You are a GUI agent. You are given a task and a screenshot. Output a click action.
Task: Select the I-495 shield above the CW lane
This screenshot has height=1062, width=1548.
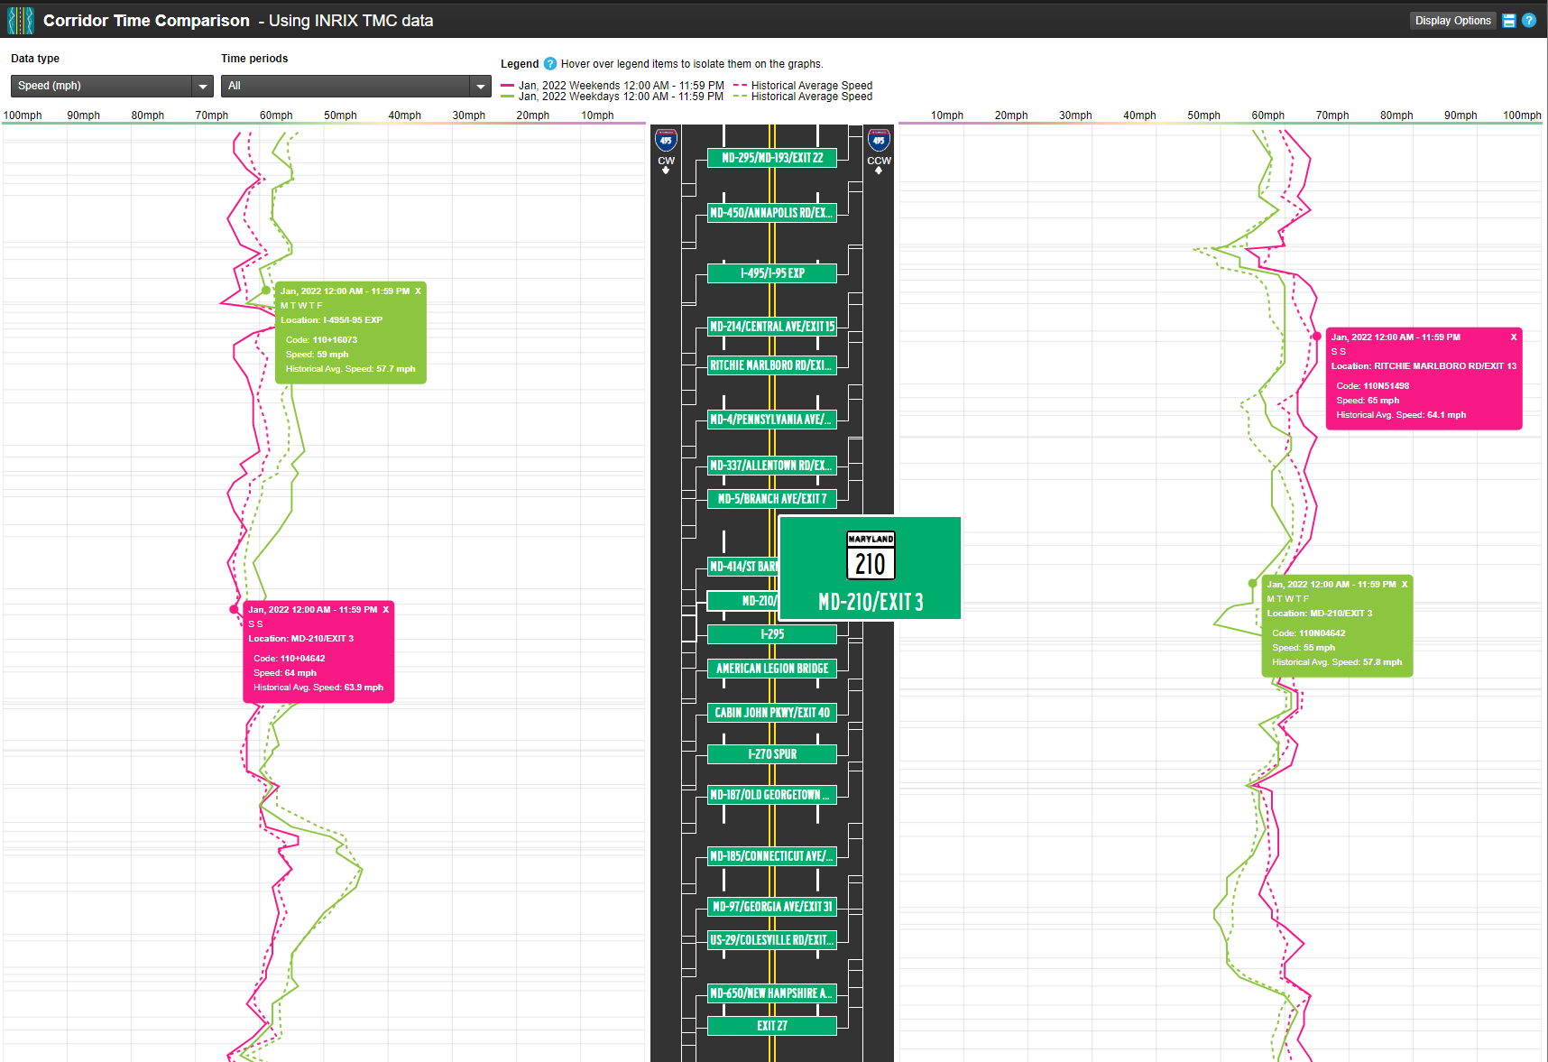click(x=666, y=140)
